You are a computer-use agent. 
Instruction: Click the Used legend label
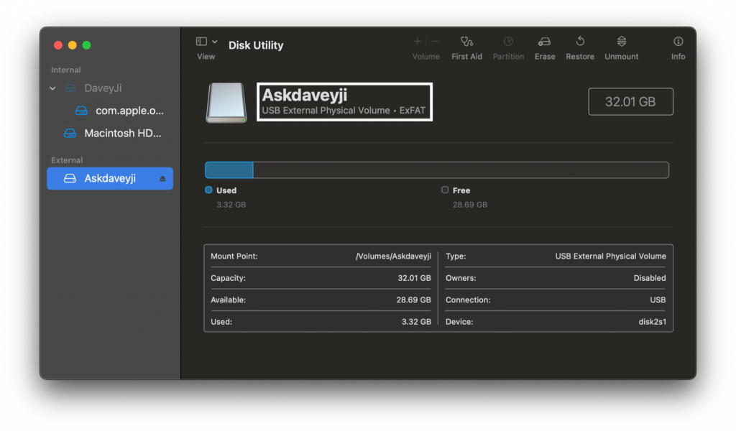click(x=226, y=190)
